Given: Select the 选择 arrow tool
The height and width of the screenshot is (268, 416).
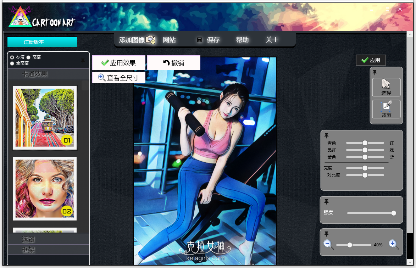Looking at the screenshot, I should (386, 87).
